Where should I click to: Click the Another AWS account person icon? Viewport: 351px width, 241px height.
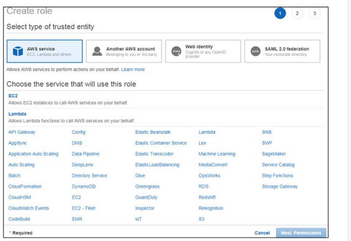point(97,51)
